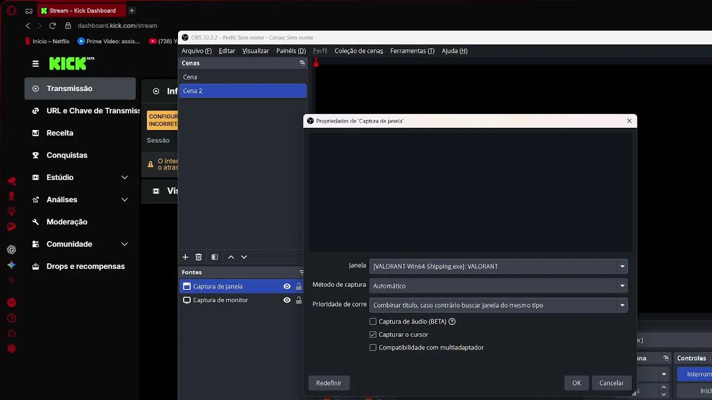The height and width of the screenshot is (400, 712).
Task: Open Início – Netflix bookmark
Action: [x=47, y=41]
